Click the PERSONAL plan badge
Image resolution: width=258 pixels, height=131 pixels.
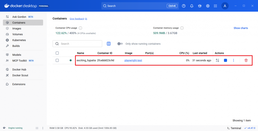tap(44, 6)
